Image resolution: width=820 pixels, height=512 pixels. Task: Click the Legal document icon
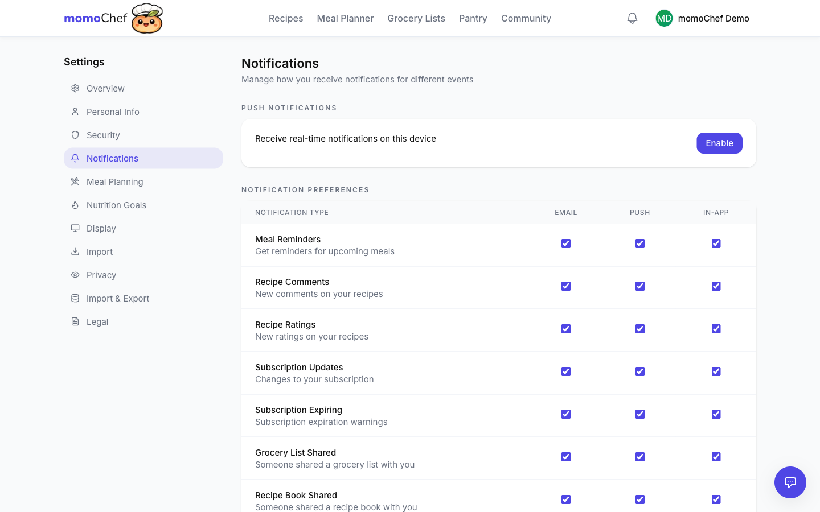[75, 321]
